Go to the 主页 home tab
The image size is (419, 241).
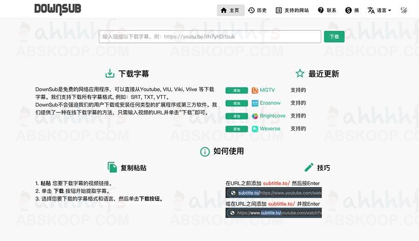tap(230, 10)
